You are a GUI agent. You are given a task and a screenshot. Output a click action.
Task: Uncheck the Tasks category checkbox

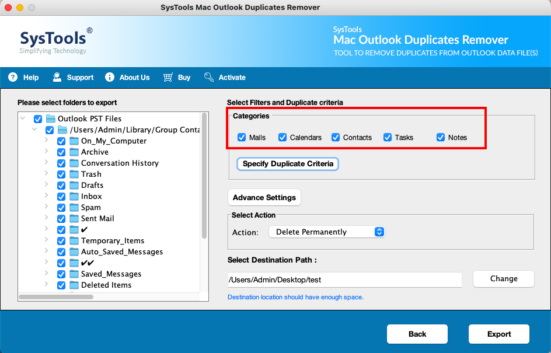(388, 137)
